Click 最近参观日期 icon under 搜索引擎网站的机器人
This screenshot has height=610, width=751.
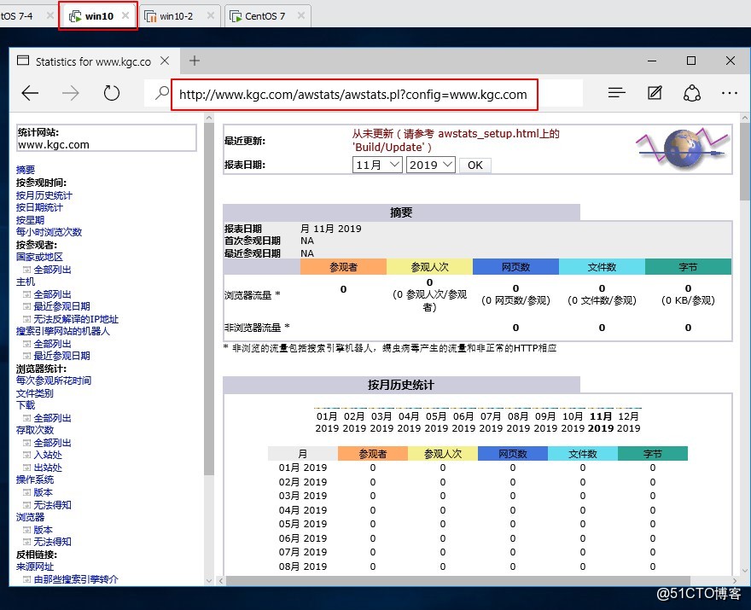point(26,356)
